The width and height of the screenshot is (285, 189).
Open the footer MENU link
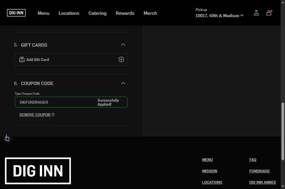pyautogui.click(x=207, y=160)
